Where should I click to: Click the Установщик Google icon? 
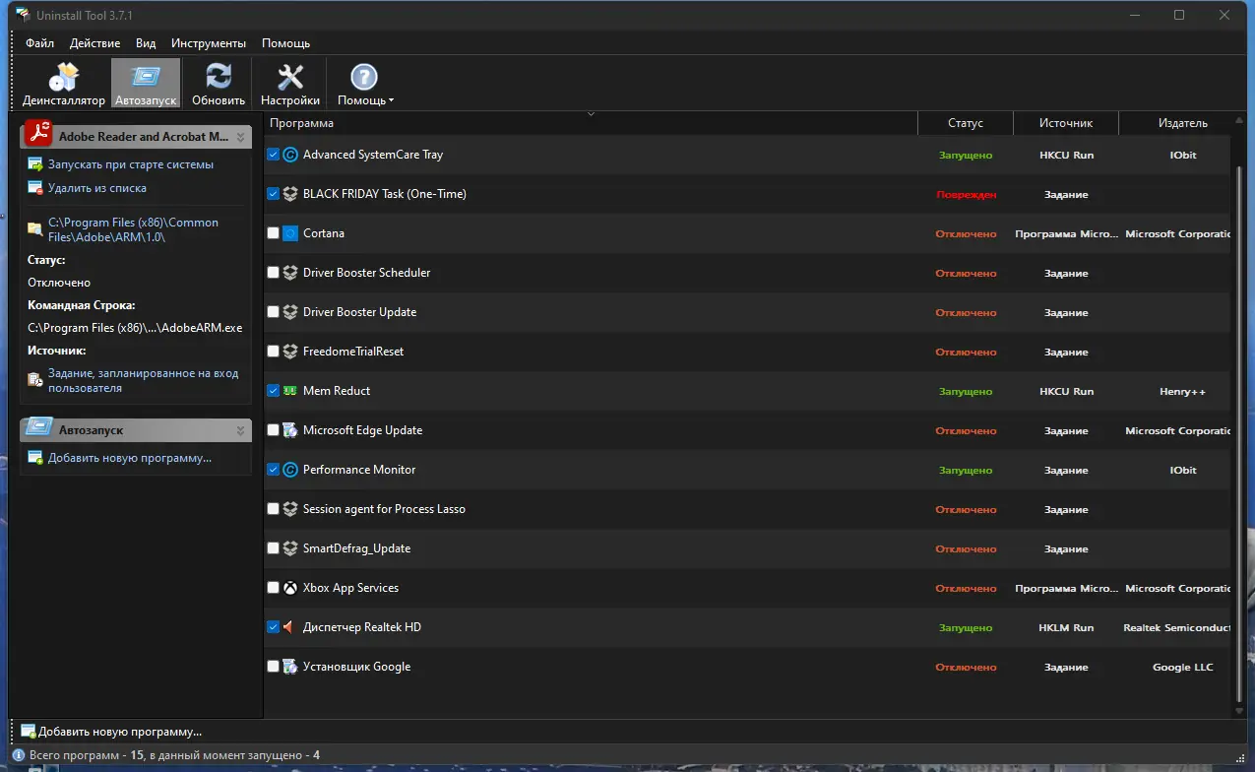pyautogui.click(x=290, y=667)
